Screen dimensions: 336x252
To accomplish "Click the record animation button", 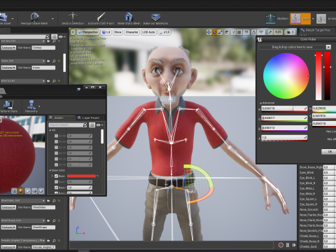I will (x=281, y=245).
